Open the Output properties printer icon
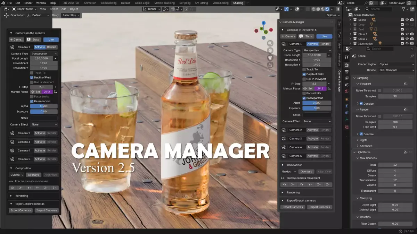 [346, 72]
